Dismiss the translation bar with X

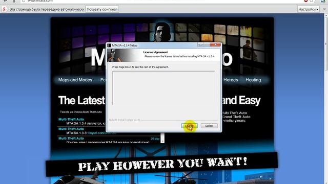pyautogui.click(x=324, y=9)
